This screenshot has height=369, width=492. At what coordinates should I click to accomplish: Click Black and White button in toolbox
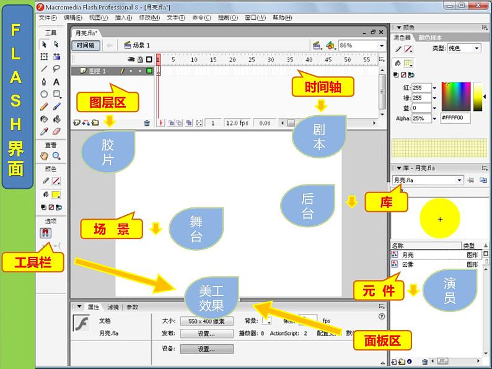tap(44, 207)
